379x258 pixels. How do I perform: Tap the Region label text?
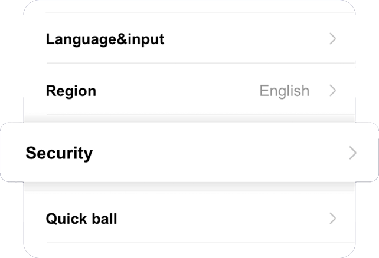click(71, 91)
